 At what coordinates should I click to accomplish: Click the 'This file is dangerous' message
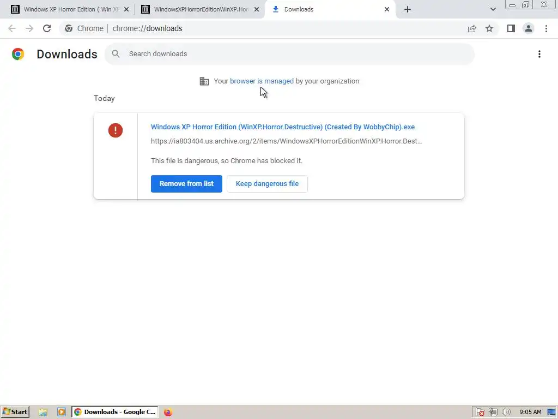[x=227, y=161]
